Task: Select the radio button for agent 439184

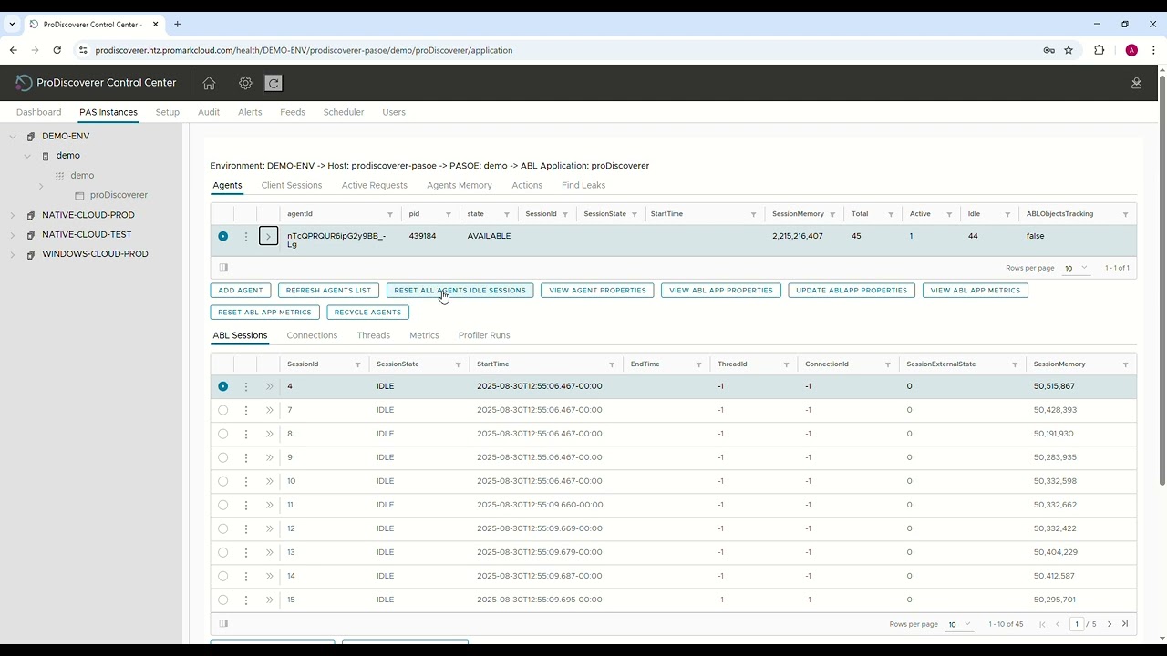Action: click(222, 236)
